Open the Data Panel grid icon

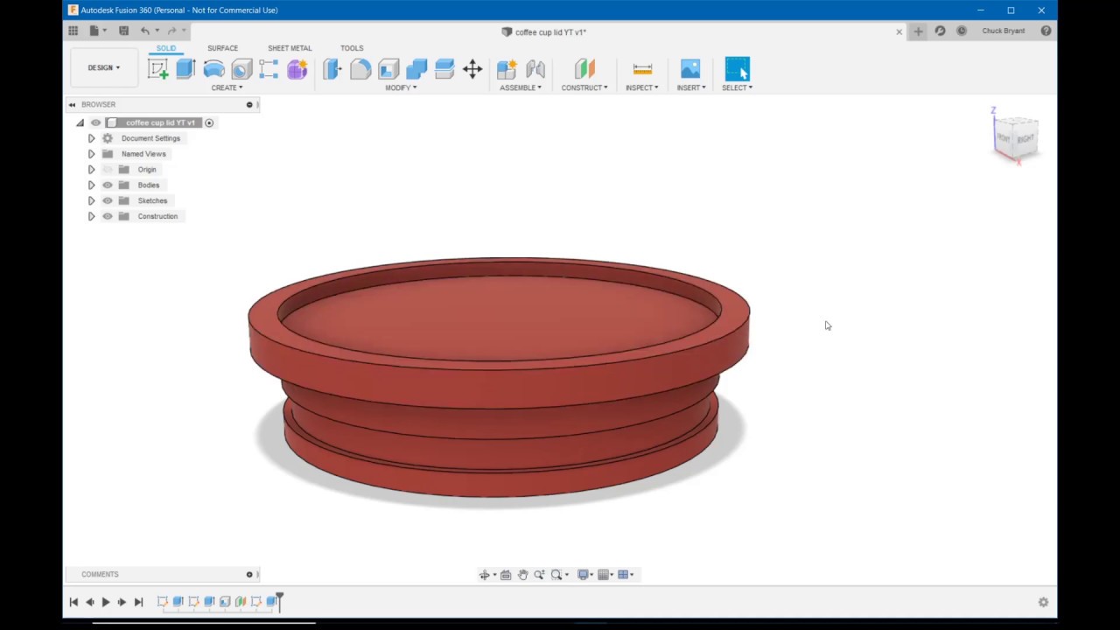click(x=73, y=31)
